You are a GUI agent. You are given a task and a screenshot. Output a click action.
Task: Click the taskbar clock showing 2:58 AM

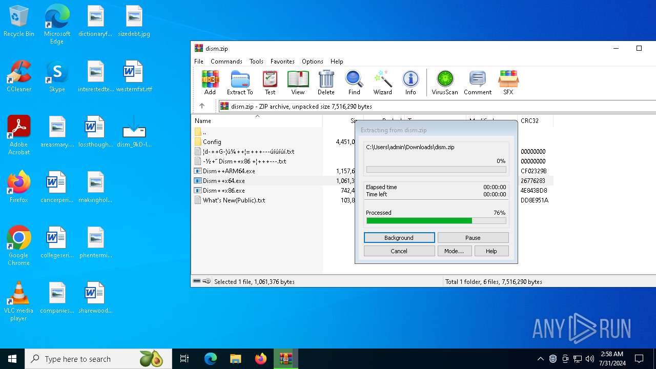[612, 359]
